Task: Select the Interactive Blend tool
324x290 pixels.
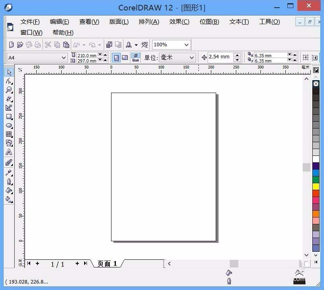Action: (9, 162)
